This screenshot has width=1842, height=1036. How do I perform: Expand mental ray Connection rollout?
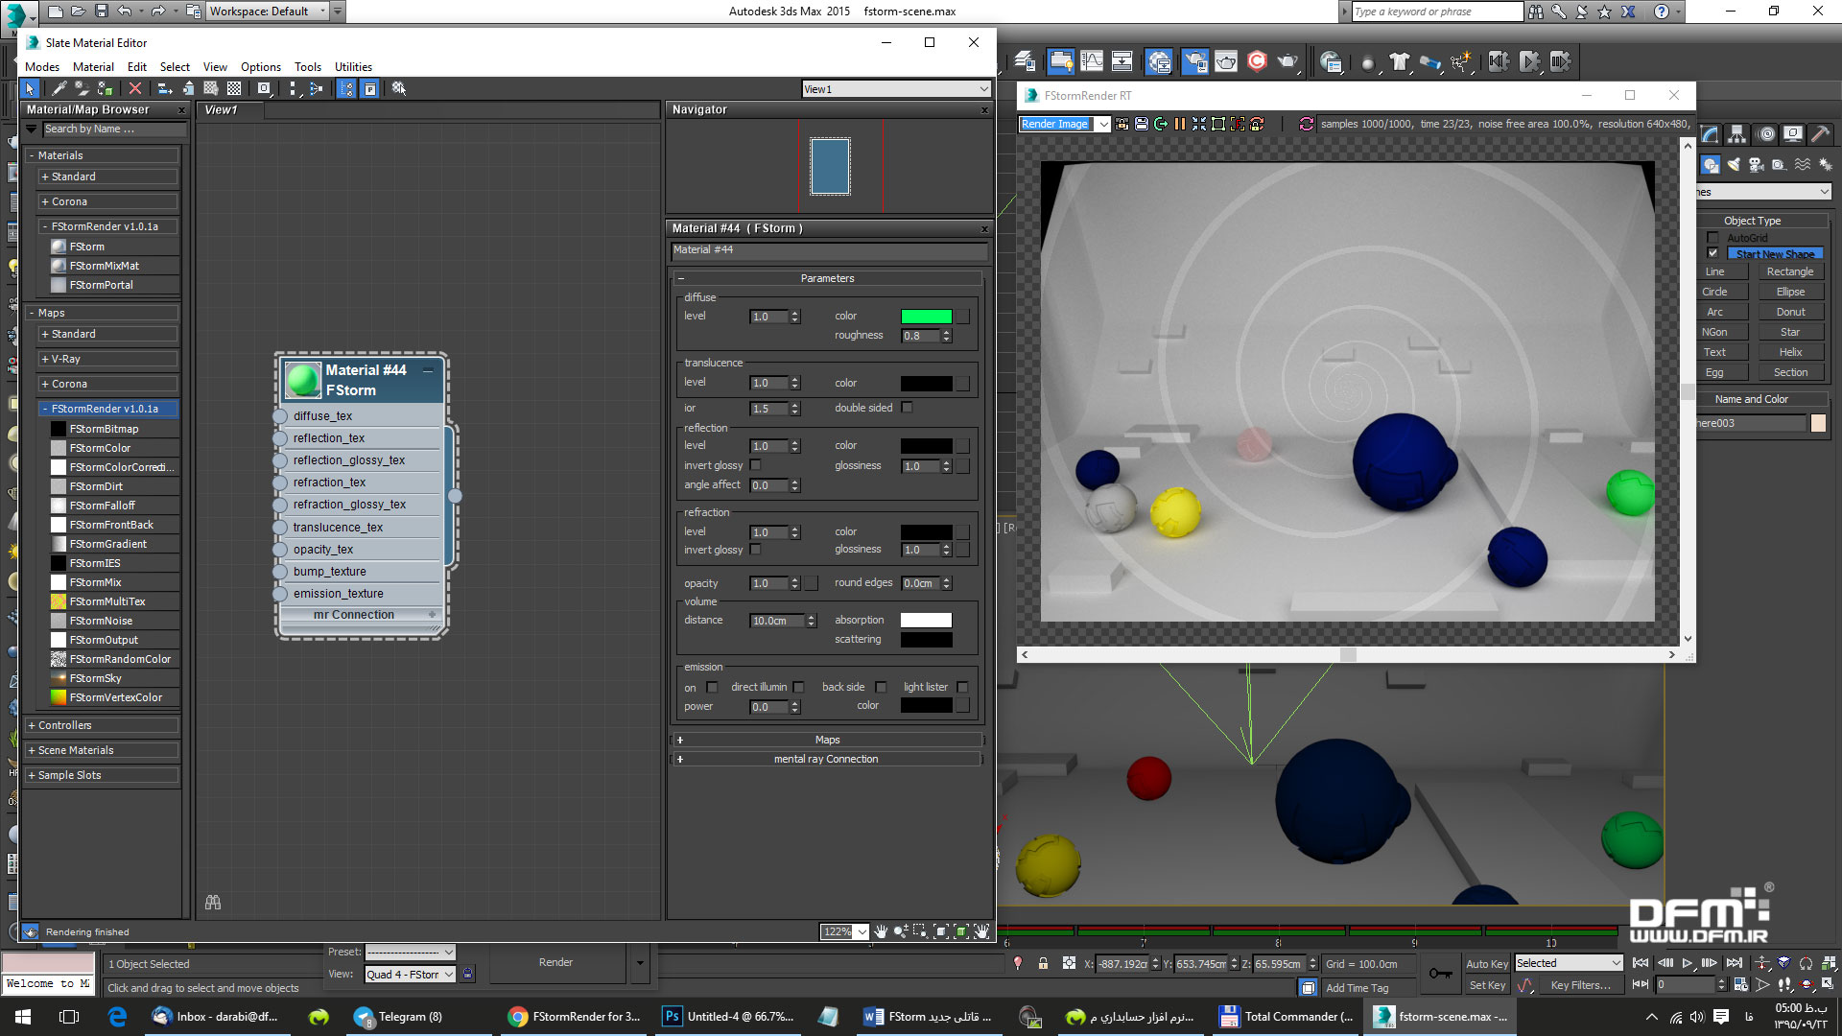pos(827,759)
